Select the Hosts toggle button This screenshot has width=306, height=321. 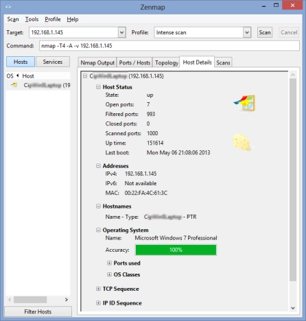coord(21,62)
